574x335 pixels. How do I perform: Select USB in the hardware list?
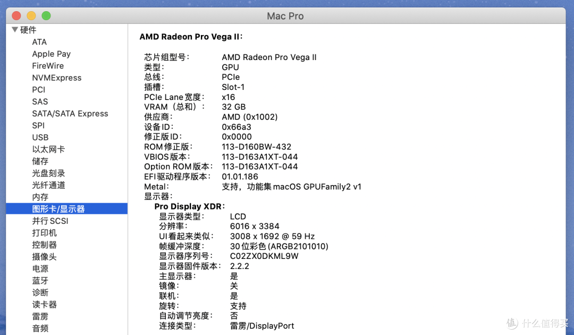(40, 137)
